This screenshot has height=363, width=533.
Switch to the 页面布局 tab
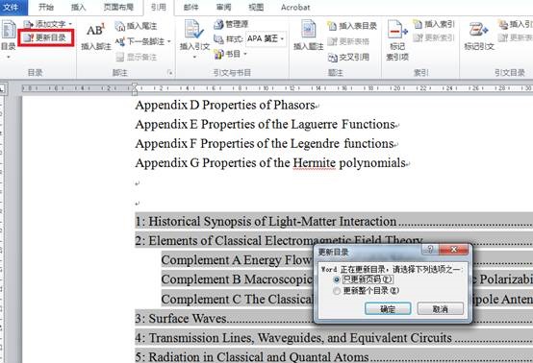tap(118, 7)
